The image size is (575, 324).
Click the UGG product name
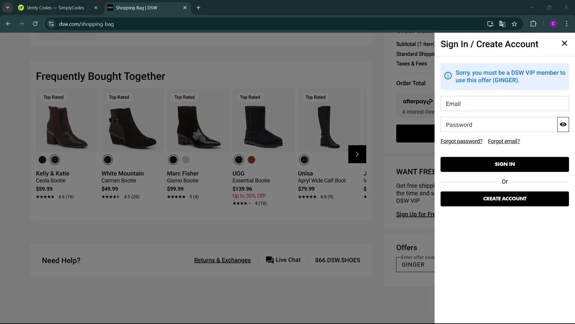coord(238,174)
